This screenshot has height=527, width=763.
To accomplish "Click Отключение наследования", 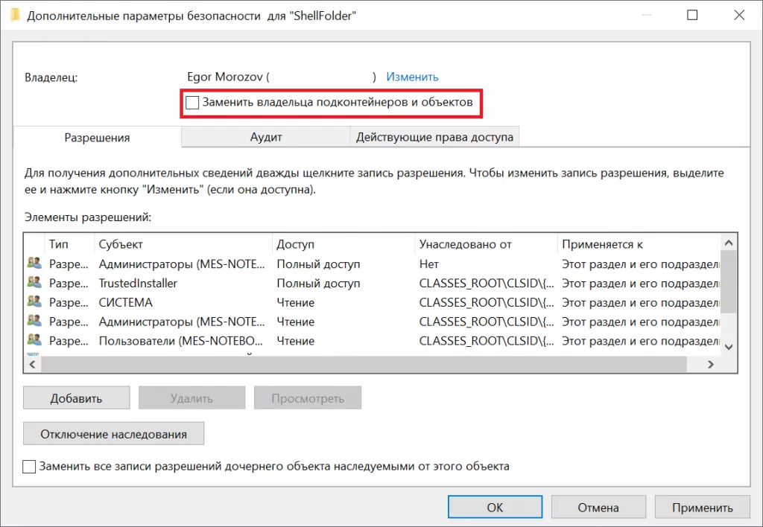I will (113, 433).
